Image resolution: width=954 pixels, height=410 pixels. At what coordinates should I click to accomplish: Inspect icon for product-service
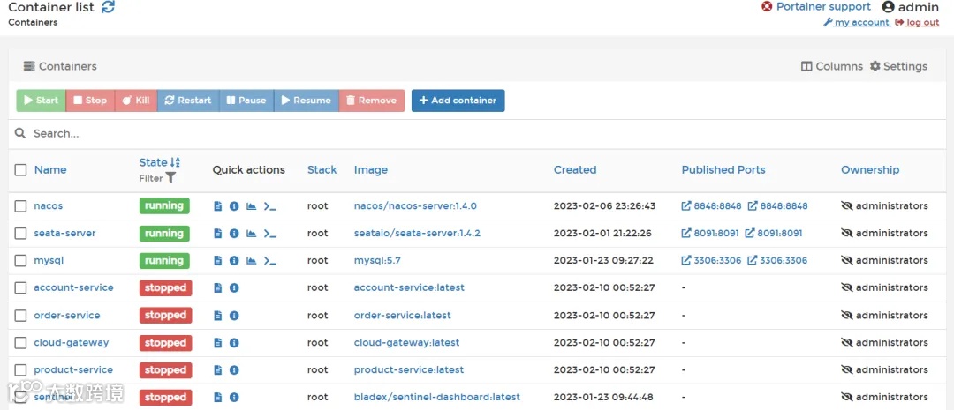[234, 370]
